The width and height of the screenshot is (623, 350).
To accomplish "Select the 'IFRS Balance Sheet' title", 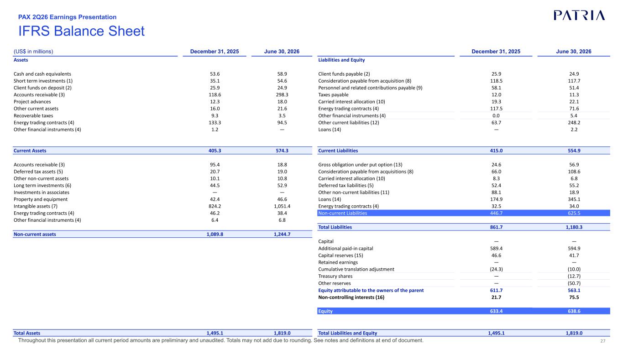I will (81, 31).
